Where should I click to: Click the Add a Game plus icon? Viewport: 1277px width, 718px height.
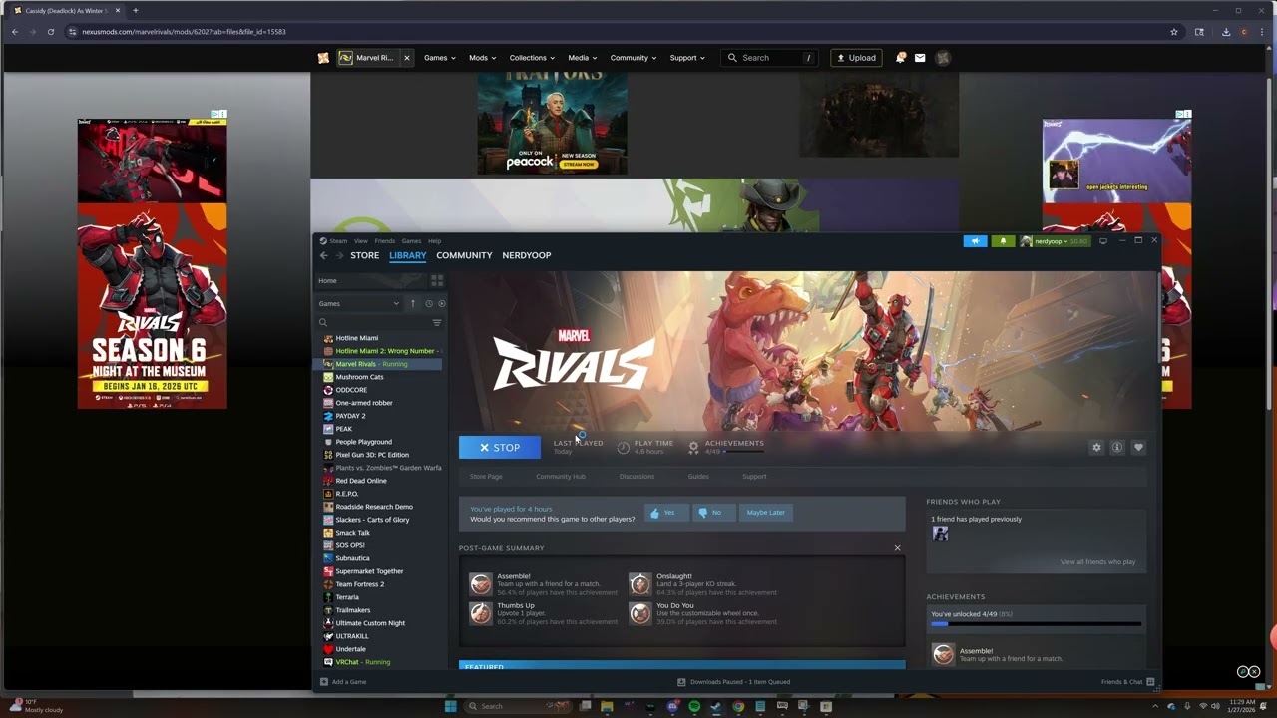click(324, 682)
